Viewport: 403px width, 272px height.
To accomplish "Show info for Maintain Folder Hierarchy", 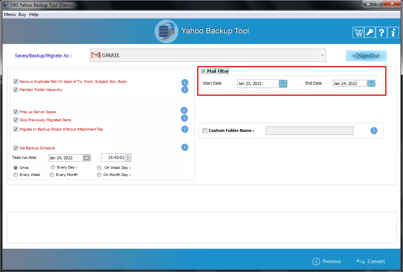I will (x=185, y=90).
